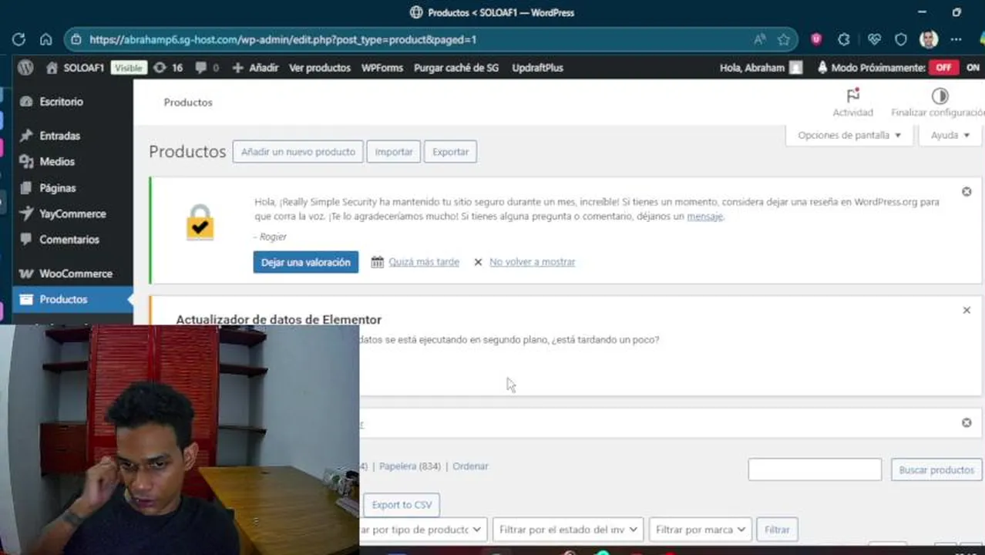Click Añadir un nuevo producto button

(x=298, y=152)
